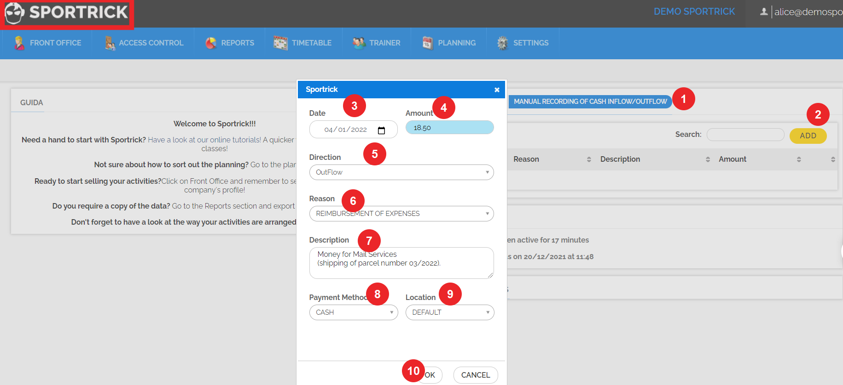Open the Reports menu
Image resolution: width=843 pixels, height=385 pixels.
230,43
